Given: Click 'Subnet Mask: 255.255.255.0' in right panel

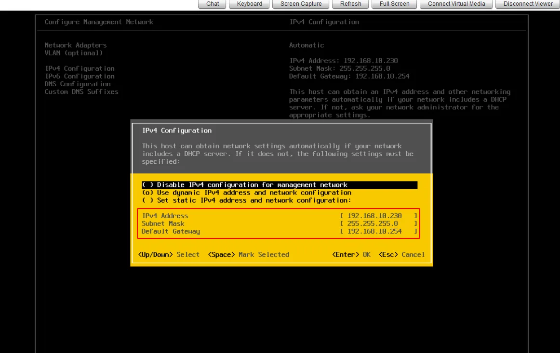Looking at the screenshot, I should click(340, 68).
